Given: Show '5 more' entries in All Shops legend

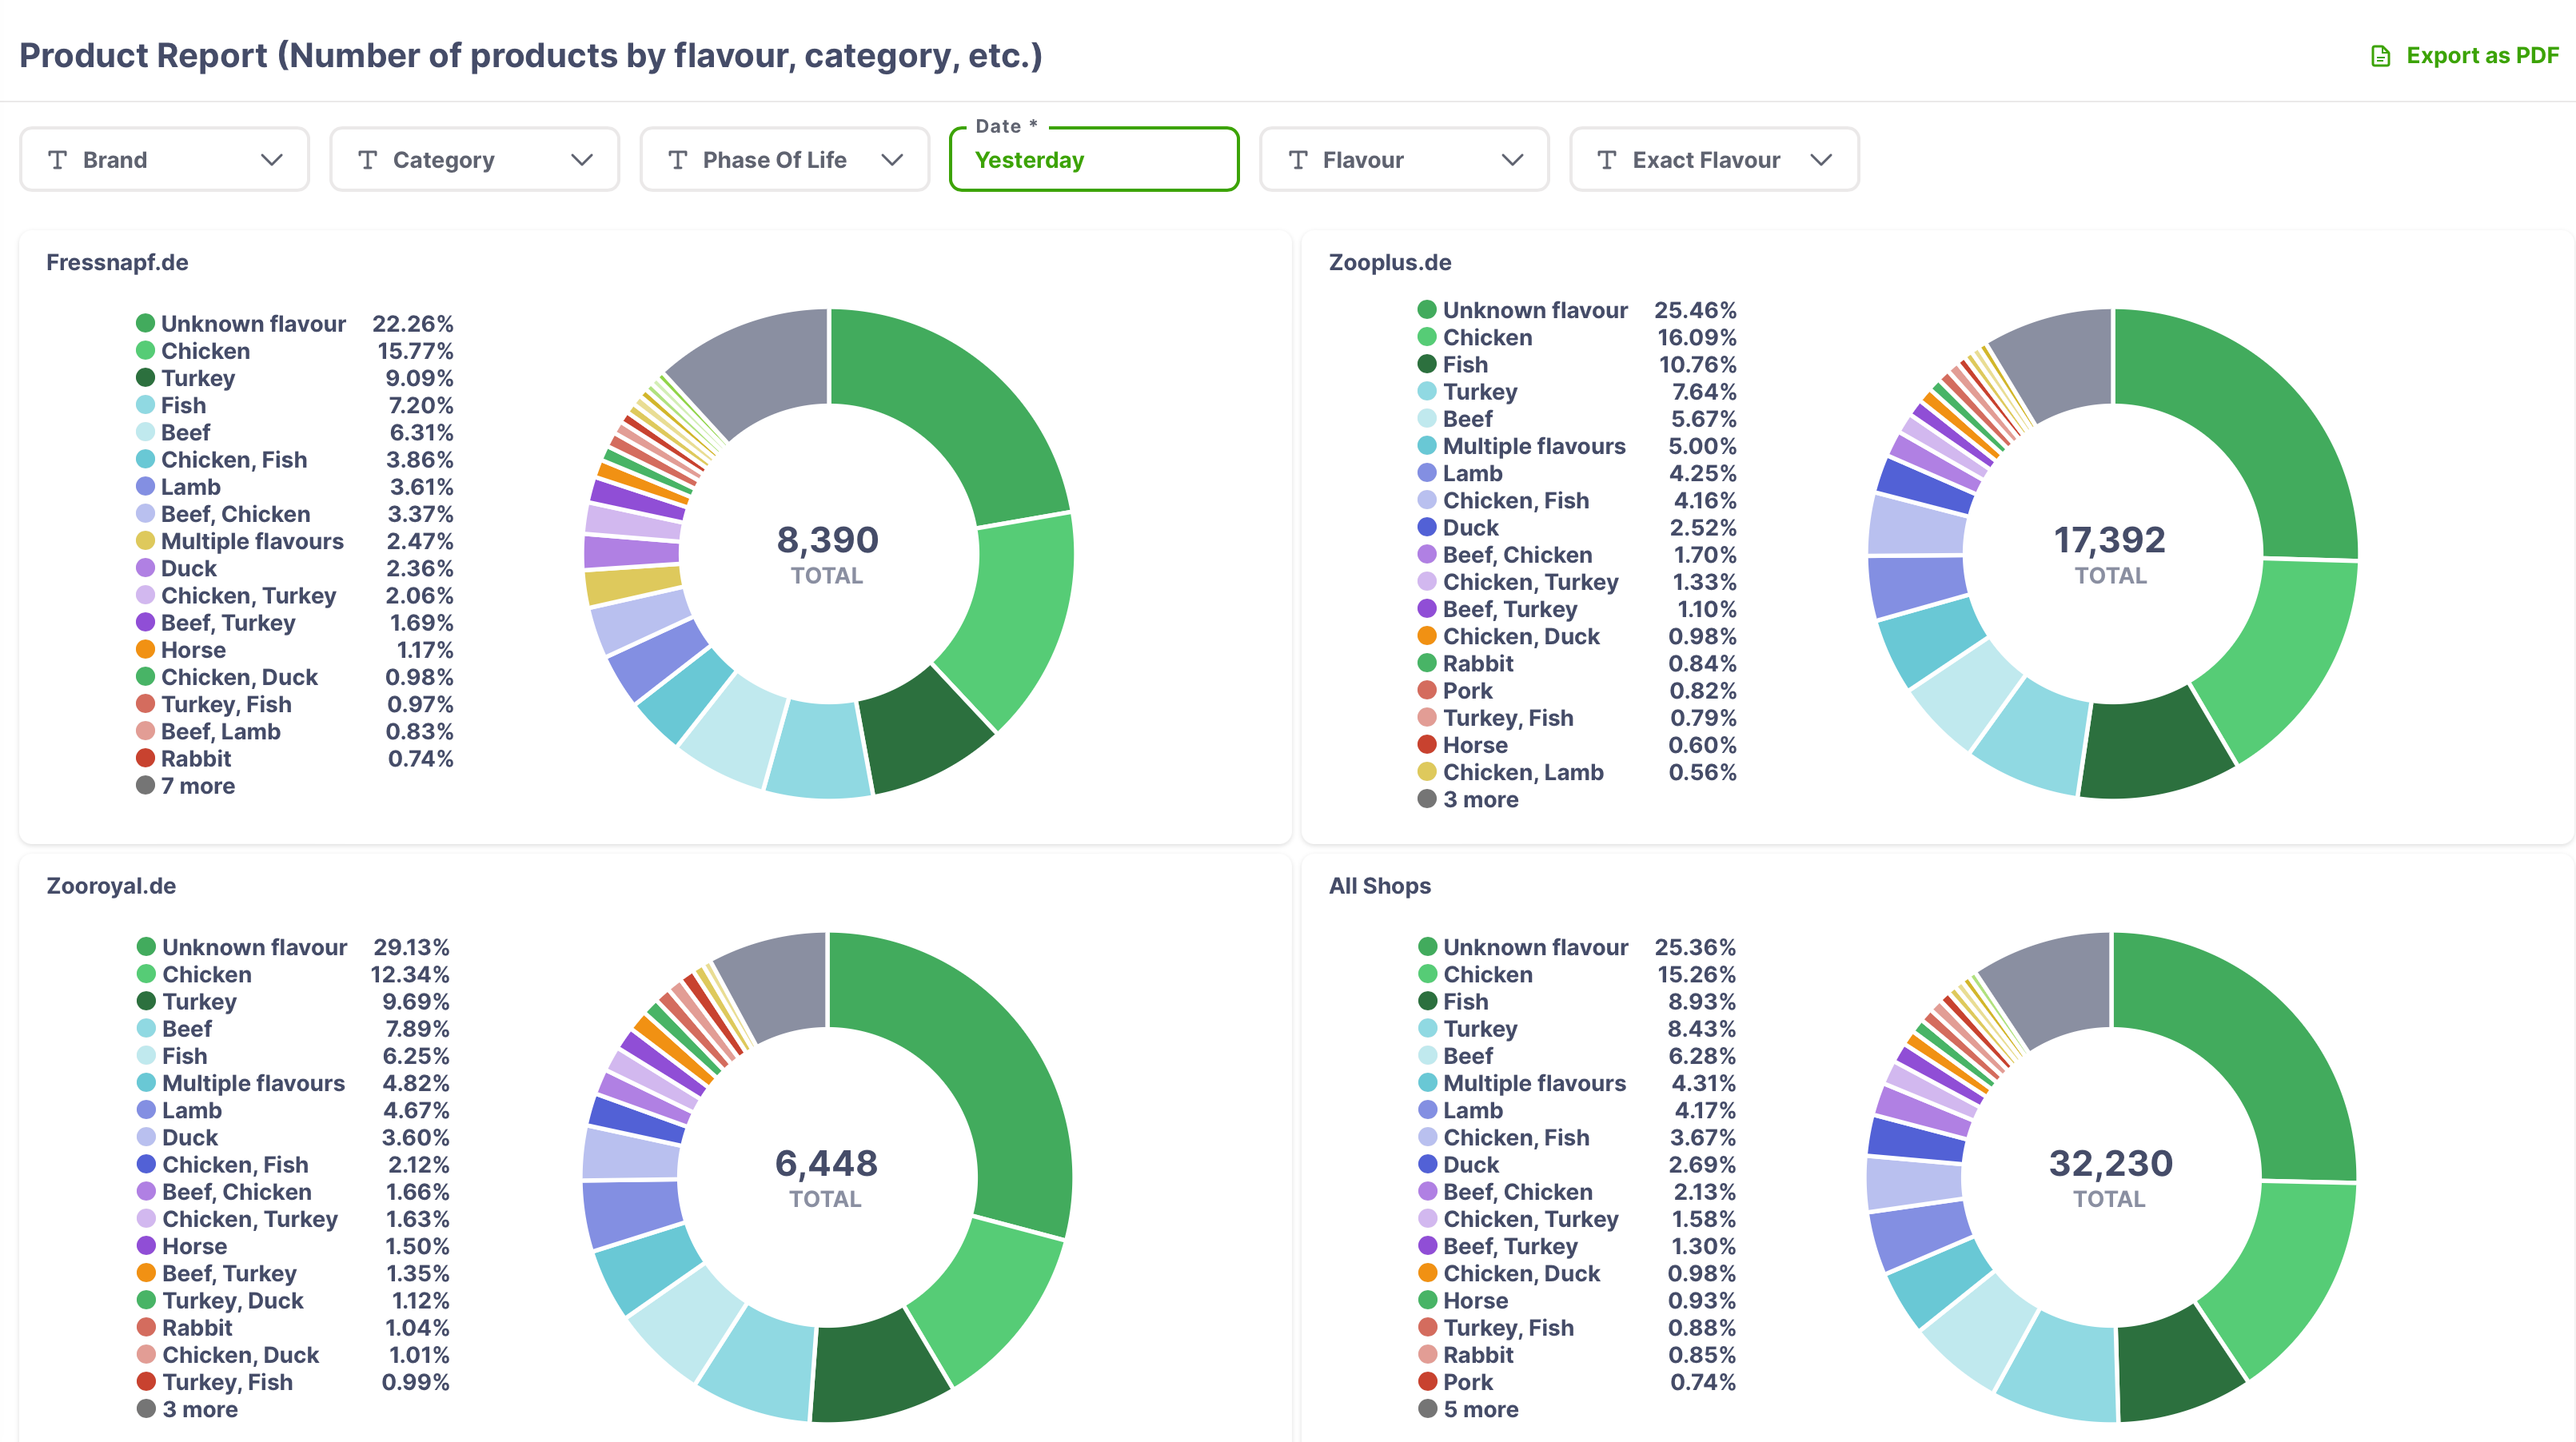Looking at the screenshot, I should 1480,1410.
